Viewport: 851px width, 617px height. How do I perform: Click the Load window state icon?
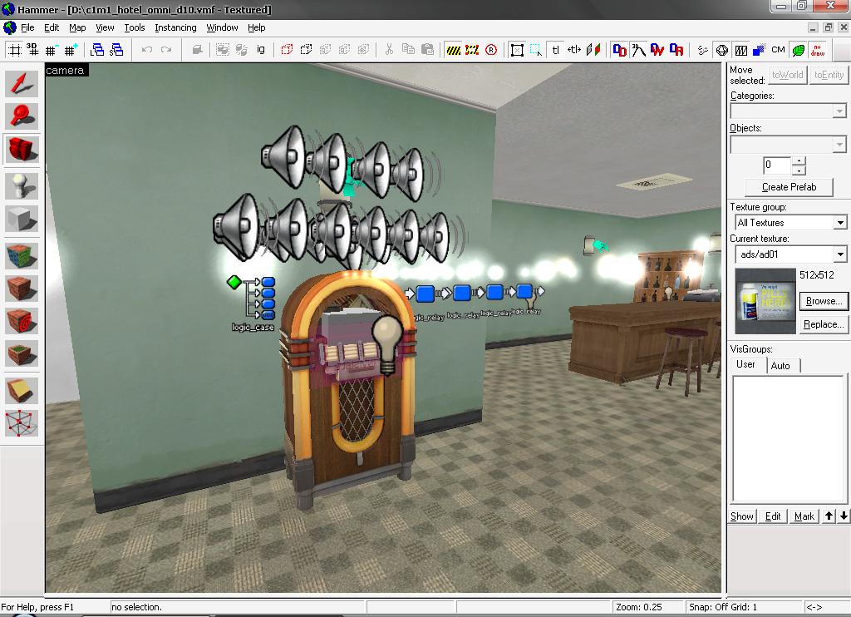tap(97, 50)
